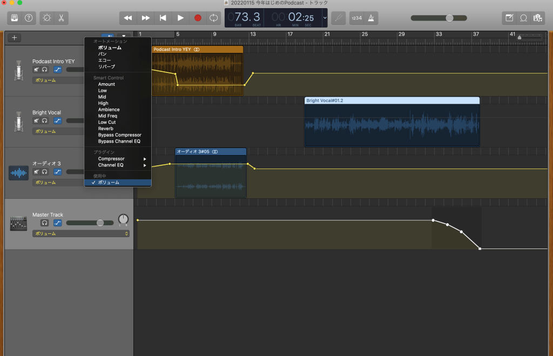Mute the Podcast Intro YEY track
Image resolution: width=553 pixels, height=356 pixels.
coord(36,69)
